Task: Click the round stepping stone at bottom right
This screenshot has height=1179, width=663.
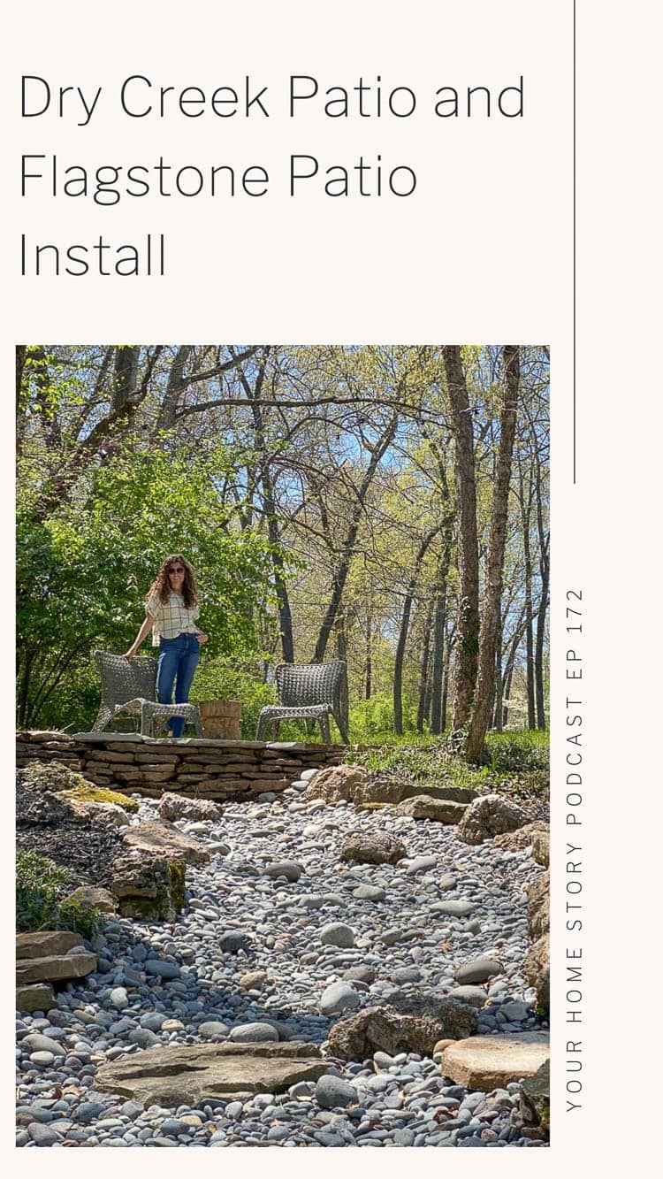Action: tap(495, 1059)
